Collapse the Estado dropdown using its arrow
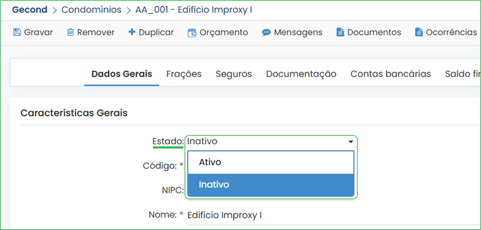This screenshot has width=481, height=230. pyautogui.click(x=351, y=142)
